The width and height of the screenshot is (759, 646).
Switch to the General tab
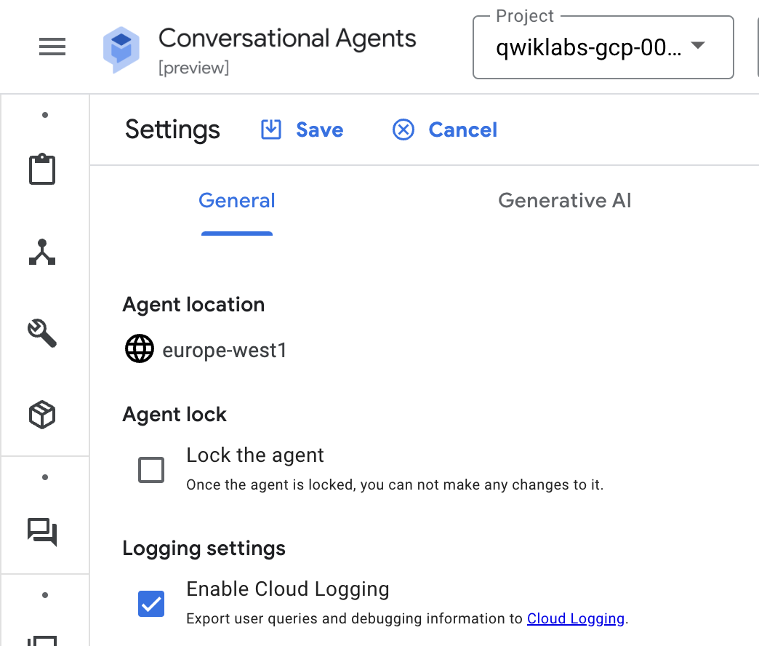click(x=237, y=201)
